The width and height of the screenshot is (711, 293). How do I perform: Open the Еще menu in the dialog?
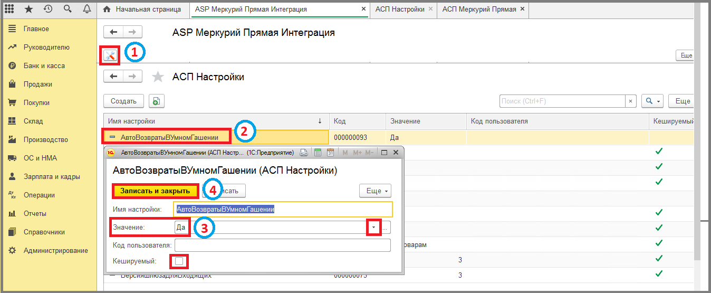point(375,191)
